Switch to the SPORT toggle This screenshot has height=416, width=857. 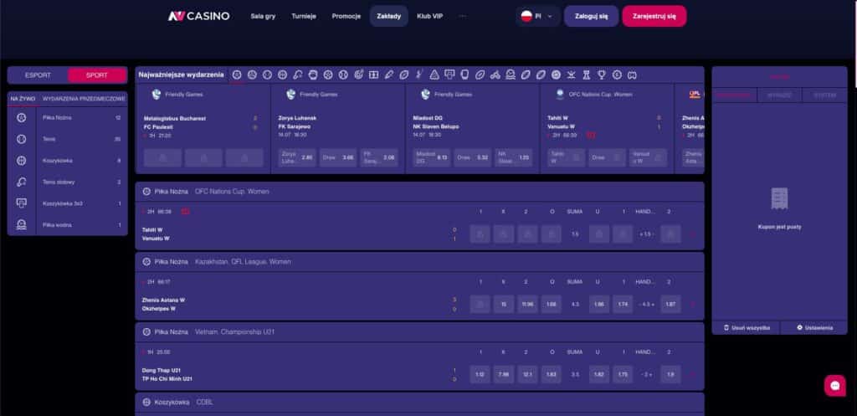click(97, 75)
